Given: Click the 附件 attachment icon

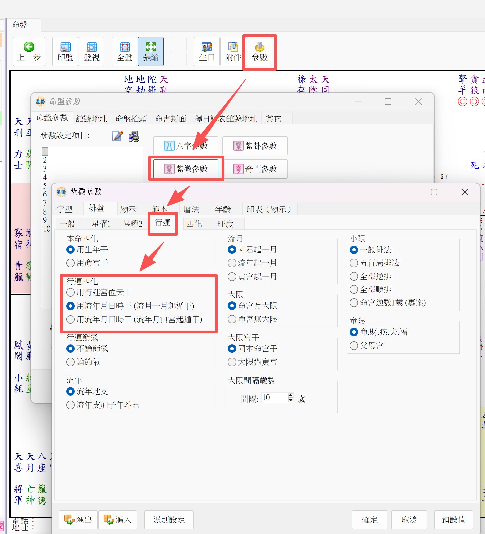Looking at the screenshot, I should click(233, 47).
